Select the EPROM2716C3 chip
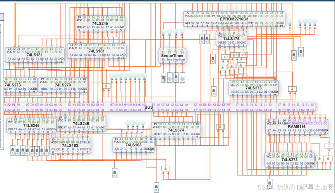The image size is (335, 193). (234, 19)
